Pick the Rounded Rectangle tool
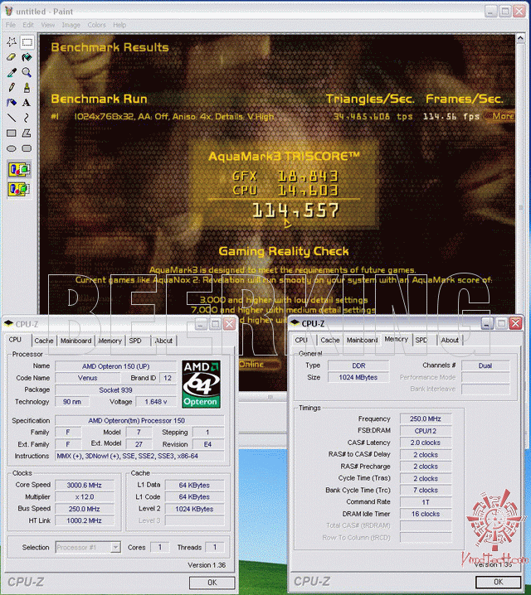 [x=27, y=148]
